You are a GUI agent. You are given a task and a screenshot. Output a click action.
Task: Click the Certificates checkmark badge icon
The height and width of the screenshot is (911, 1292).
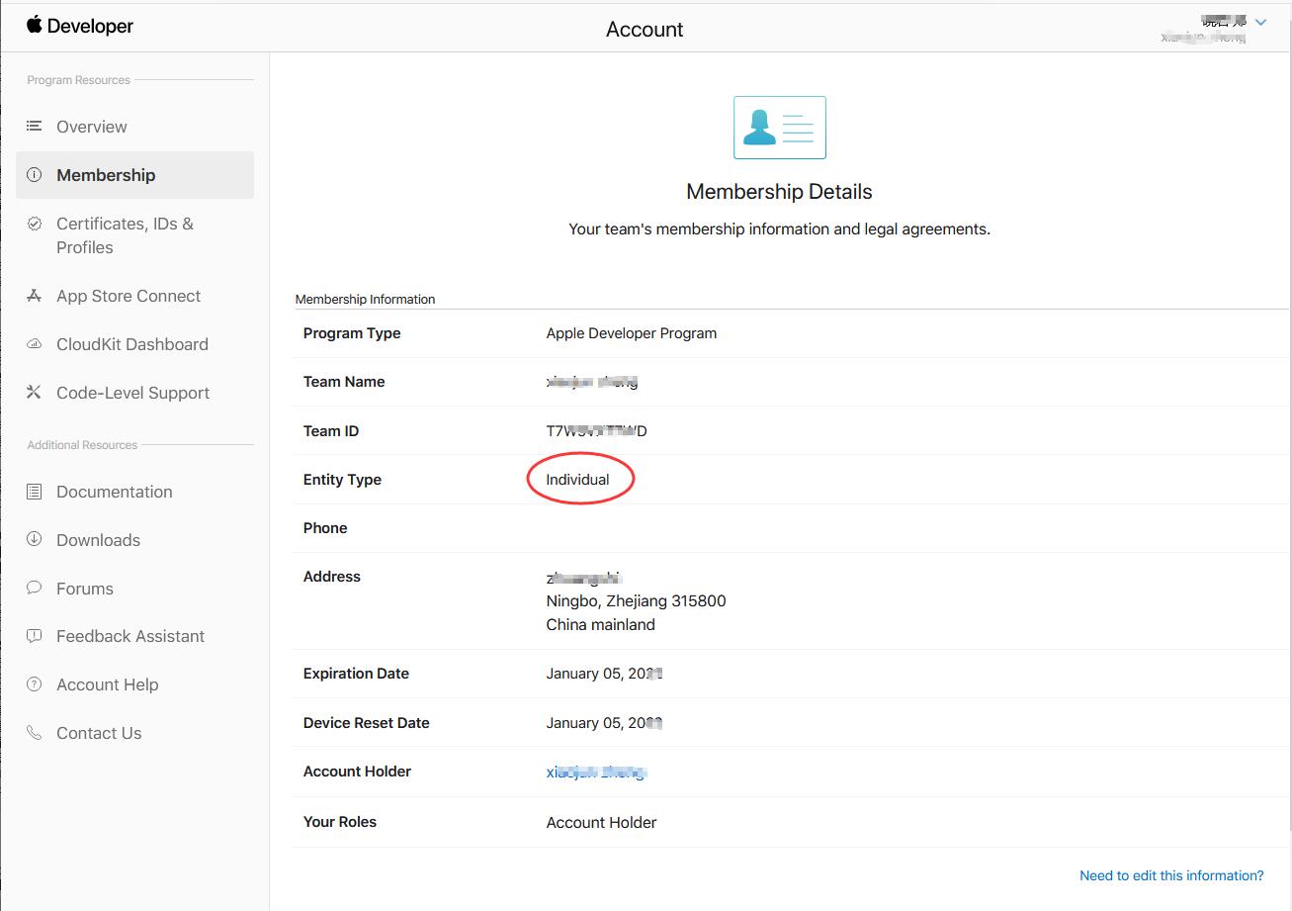click(x=35, y=224)
